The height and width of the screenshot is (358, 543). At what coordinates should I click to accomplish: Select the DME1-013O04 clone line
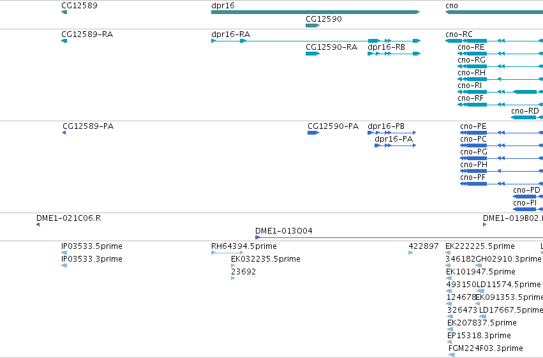(399, 237)
